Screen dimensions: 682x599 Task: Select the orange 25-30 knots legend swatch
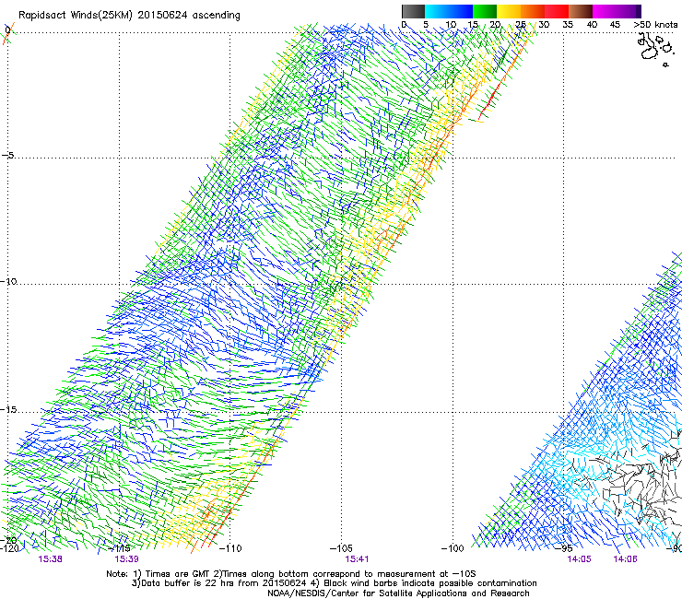click(x=533, y=11)
